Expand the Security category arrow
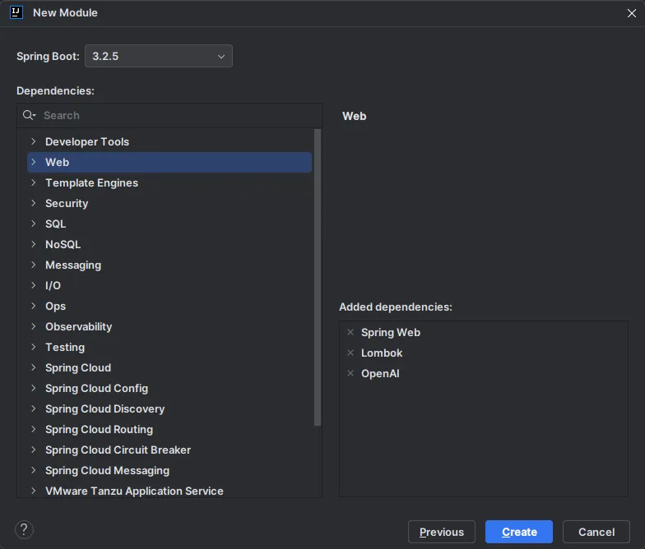This screenshot has width=645, height=549. click(34, 204)
